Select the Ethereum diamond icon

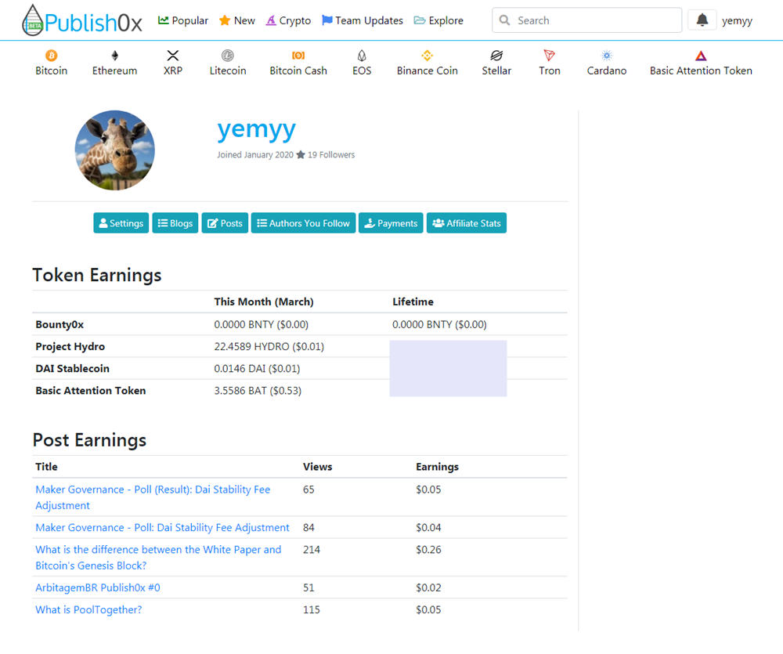[x=115, y=55]
